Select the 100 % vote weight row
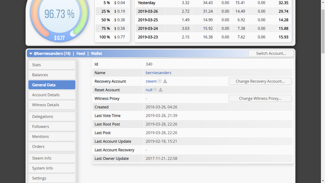 112,37
